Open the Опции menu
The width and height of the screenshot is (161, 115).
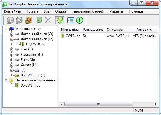pyautogui.click(x=60, y=11)
